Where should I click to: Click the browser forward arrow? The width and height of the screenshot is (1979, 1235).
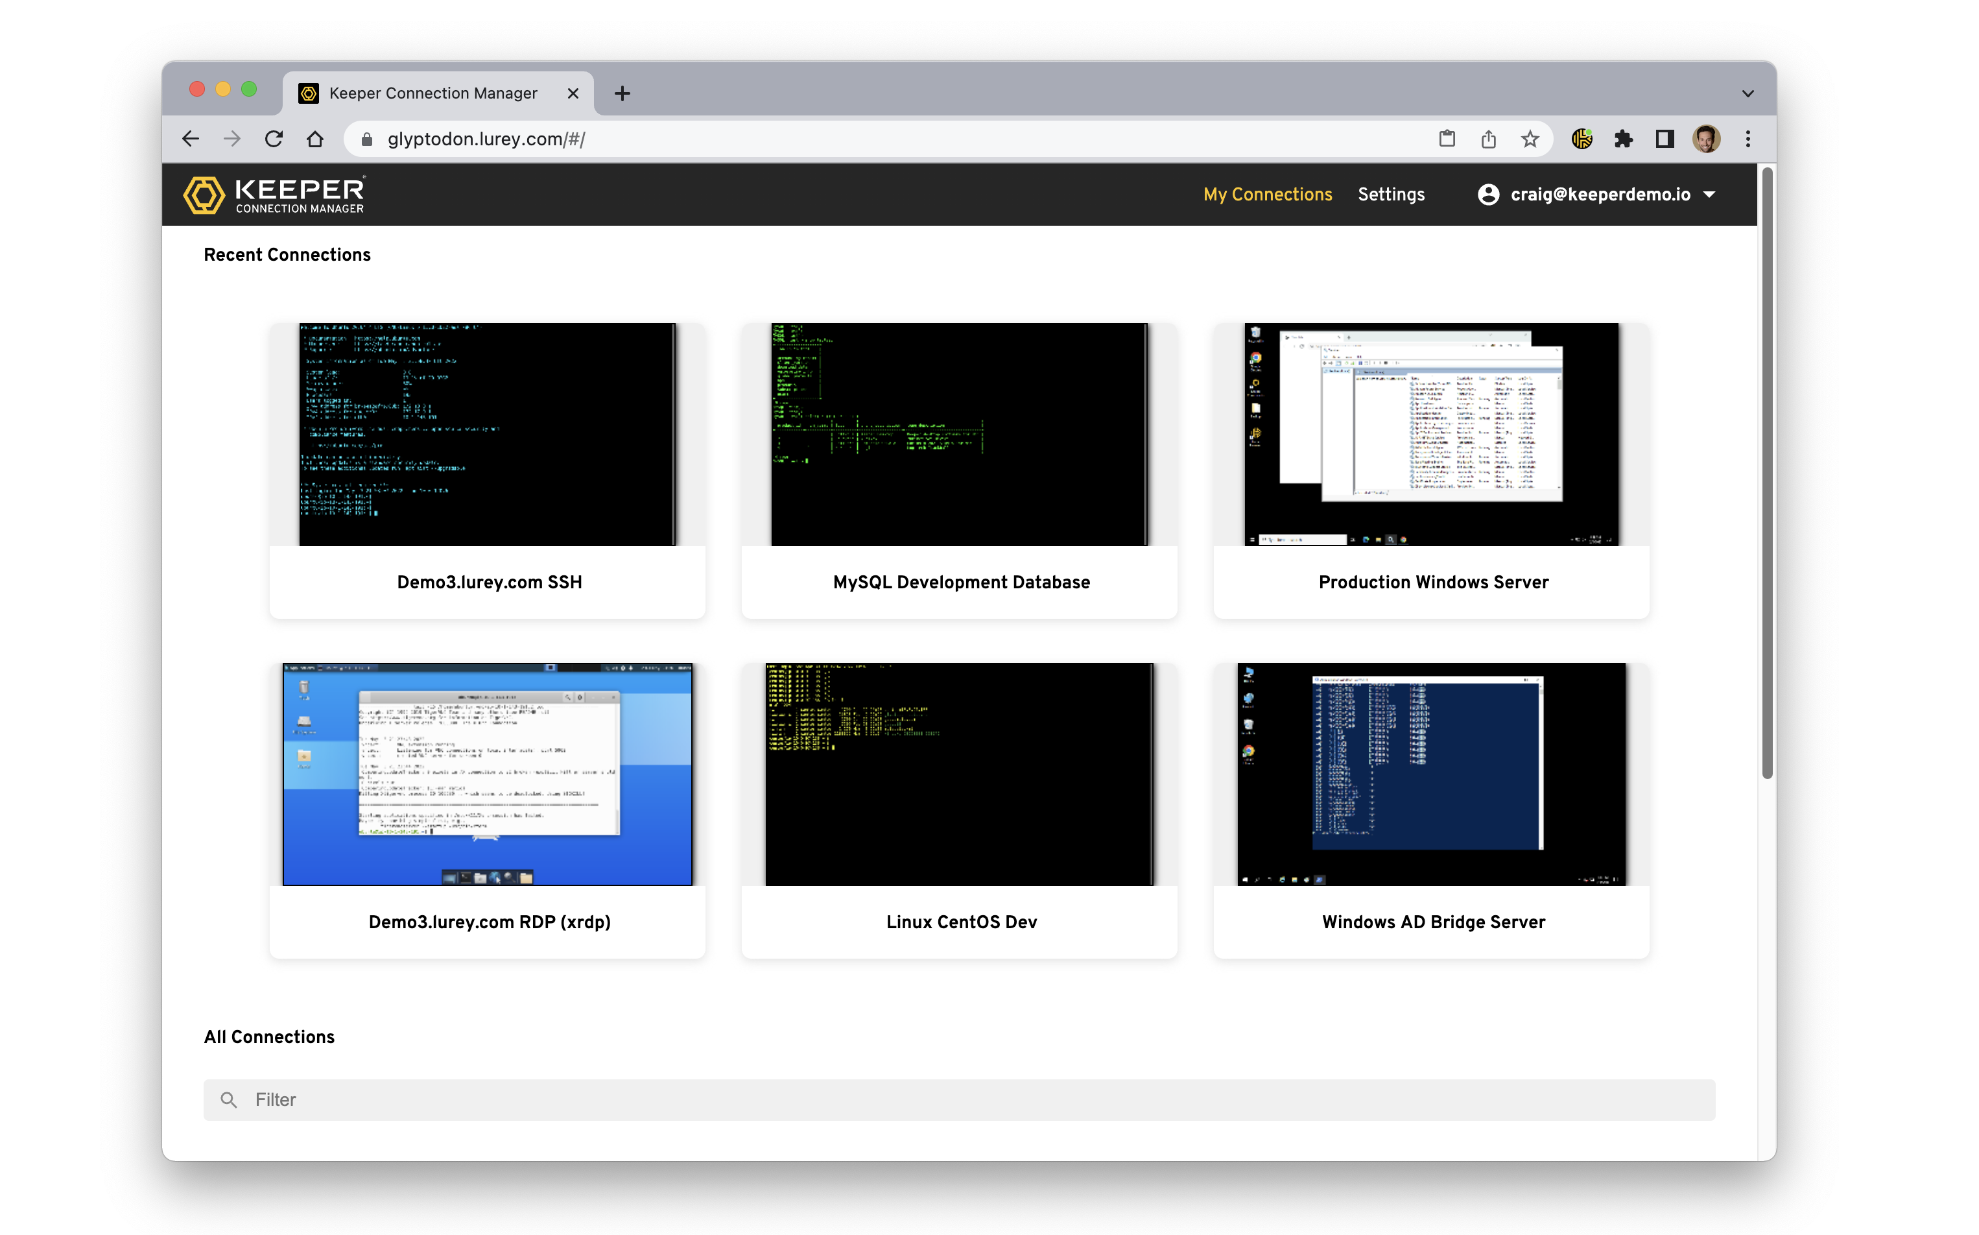coord(233,139)
